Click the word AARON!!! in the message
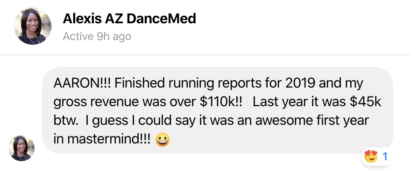The width and height of the screenshot is (410, 177). pyautogui.click(x=82, y=83)
